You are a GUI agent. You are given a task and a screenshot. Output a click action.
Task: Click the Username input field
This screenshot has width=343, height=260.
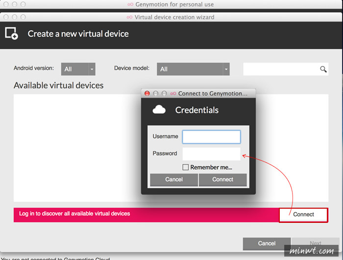pyautogui.click(x=211, y=137)
